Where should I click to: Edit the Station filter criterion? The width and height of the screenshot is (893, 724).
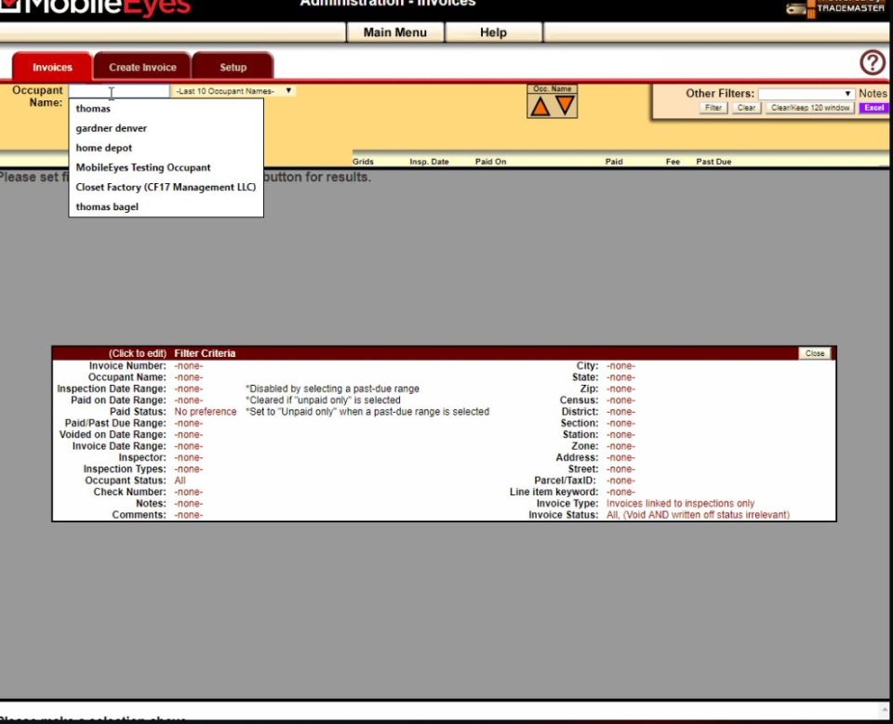tap(620, 435)
